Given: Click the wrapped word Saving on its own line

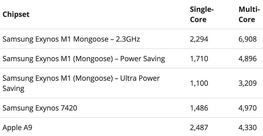Looking at the screenshot, I should point(13,88).
